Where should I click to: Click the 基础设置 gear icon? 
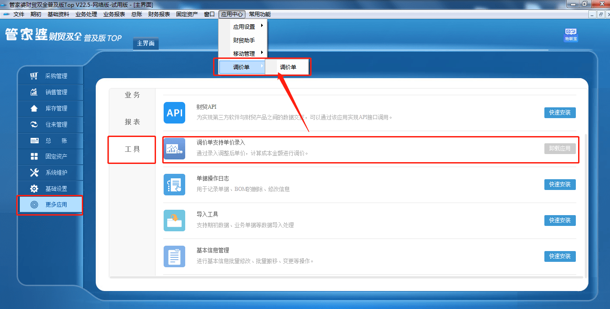(x=34, y=189)
